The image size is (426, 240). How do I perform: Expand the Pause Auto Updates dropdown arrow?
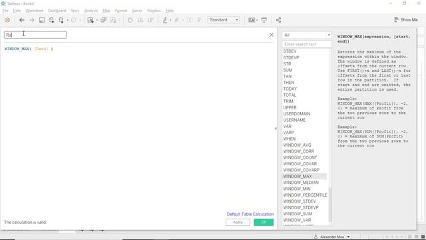(68, 20)
